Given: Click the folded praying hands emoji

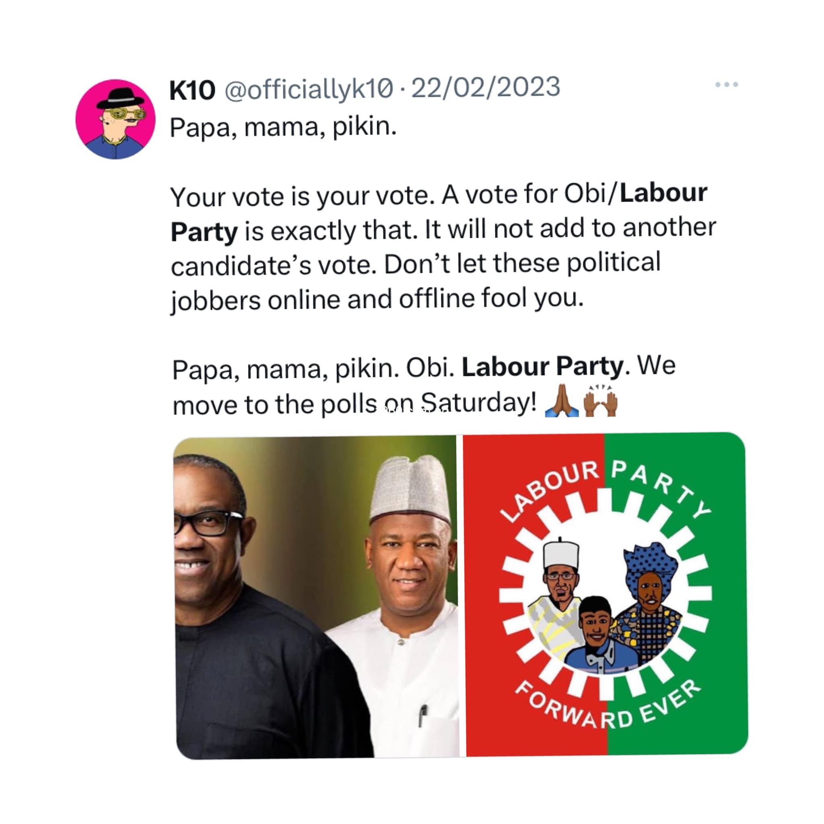Looking at the screenshot, I should click(x=561, y=402).
